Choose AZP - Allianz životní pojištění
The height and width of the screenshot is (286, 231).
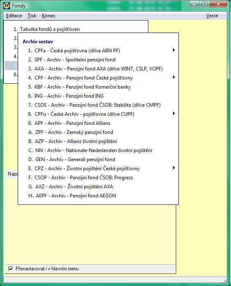72,141
